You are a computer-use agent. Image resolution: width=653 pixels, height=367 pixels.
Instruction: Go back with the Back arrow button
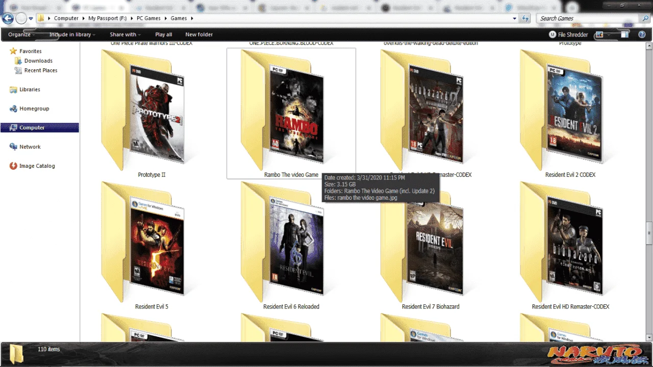click(7, 19)
